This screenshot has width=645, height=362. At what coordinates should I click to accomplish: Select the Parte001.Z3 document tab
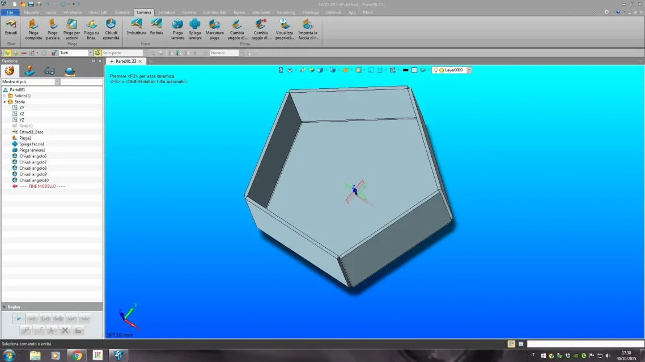click(126, 61)
